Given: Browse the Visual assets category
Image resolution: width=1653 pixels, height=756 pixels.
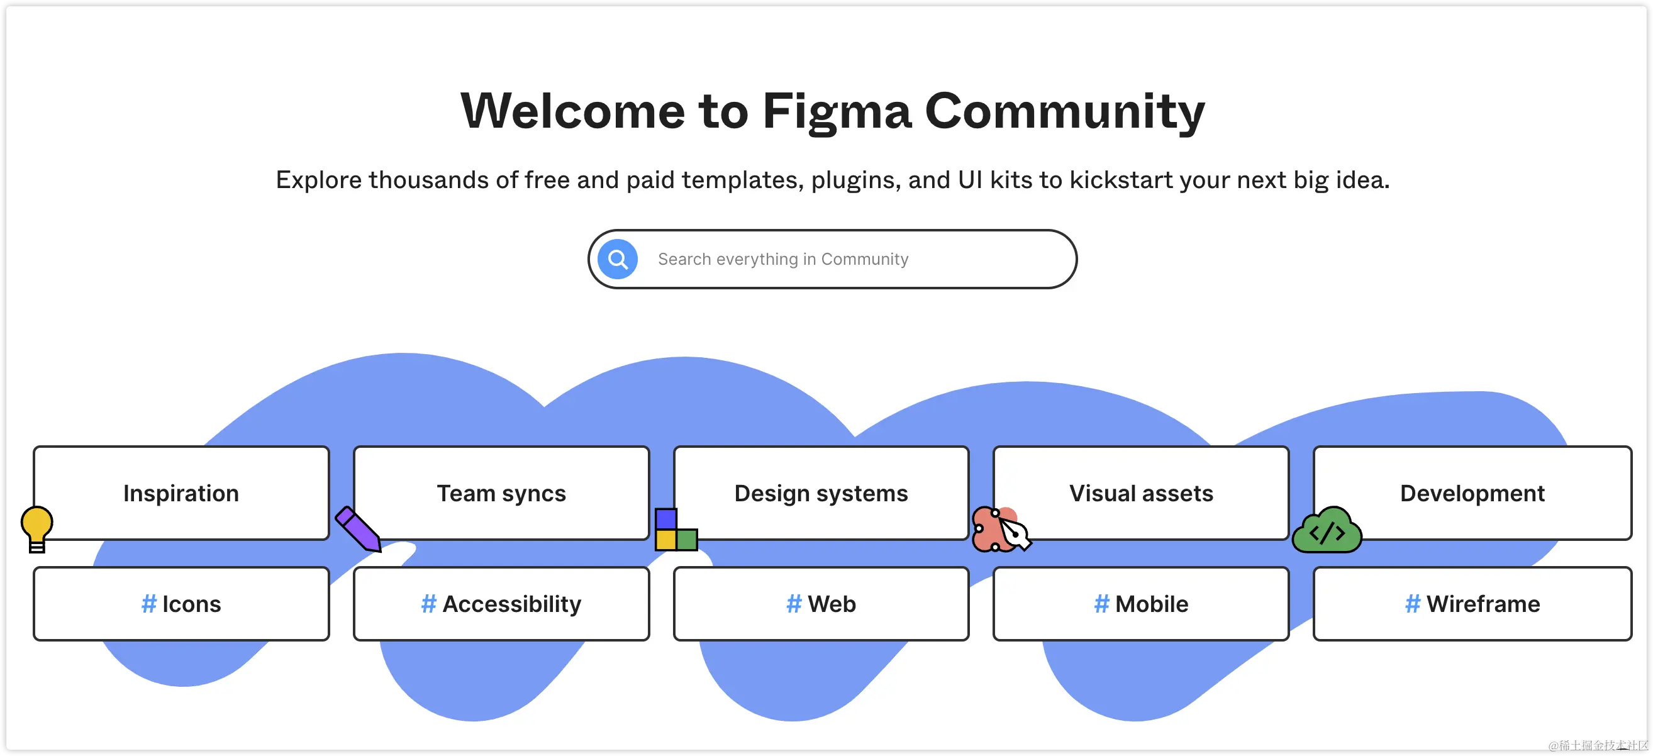Looking at the screenshot, I should (x=1141, y=493).
